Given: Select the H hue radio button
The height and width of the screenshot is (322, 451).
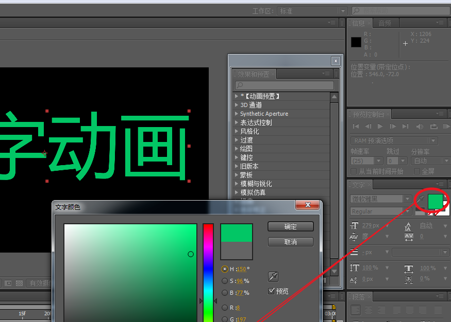Looking at the screenshot, I should pyautogui.click(x=225, y=269).
